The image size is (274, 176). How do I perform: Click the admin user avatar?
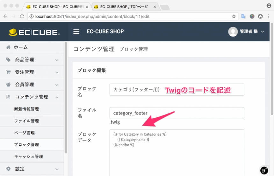[x=233, y=32]
